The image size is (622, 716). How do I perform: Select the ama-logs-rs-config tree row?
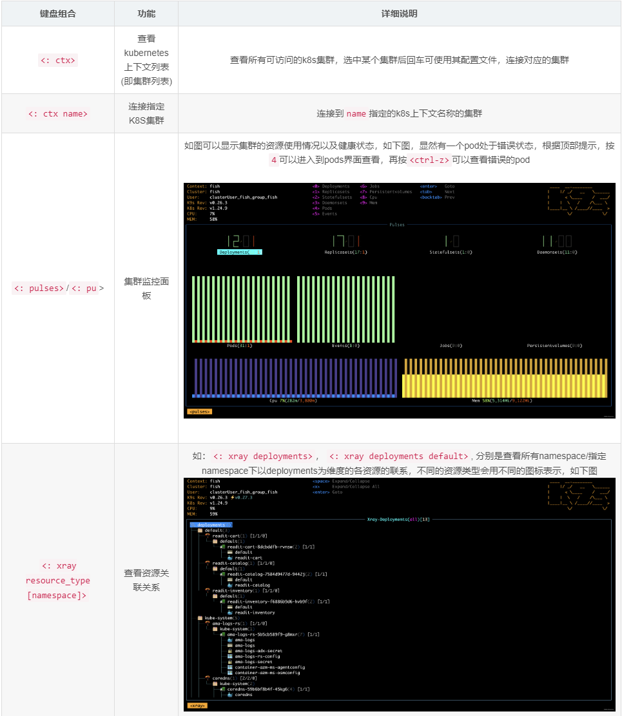tap(254, 657)
